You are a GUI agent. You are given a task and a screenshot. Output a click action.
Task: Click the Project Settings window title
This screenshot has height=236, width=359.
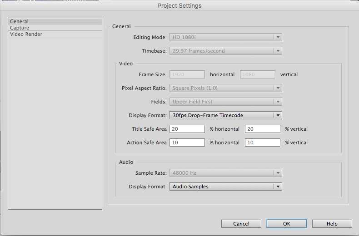click(x=179, y=6)
